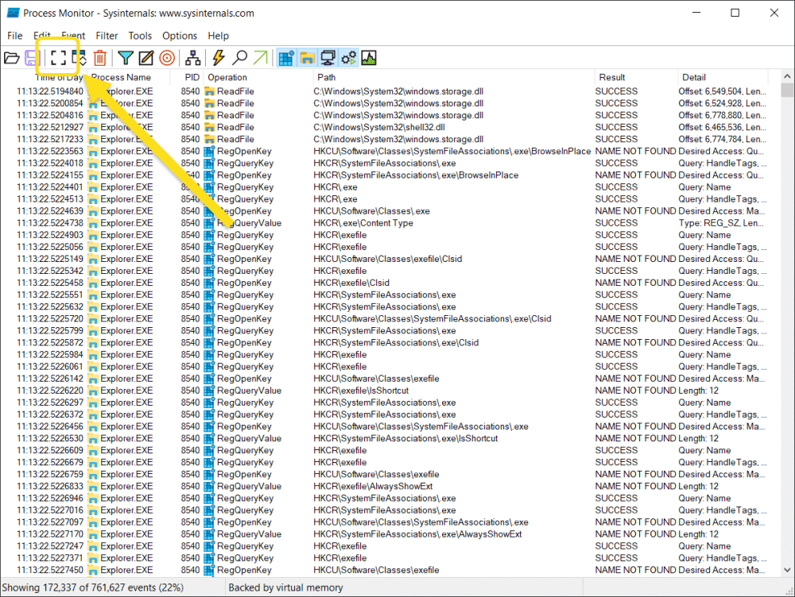The width and height of the screenshot is (795, 597).
Task: Click RegQueryValue in the 11:13:22.5226833 row
Action: pyautogui.click(x=249, y=487)
